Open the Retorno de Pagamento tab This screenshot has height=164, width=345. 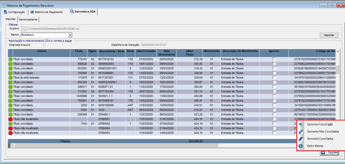click(x=46, y=12)
